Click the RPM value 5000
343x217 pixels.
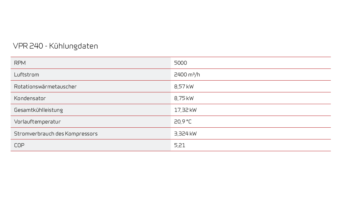click(180, 63)
